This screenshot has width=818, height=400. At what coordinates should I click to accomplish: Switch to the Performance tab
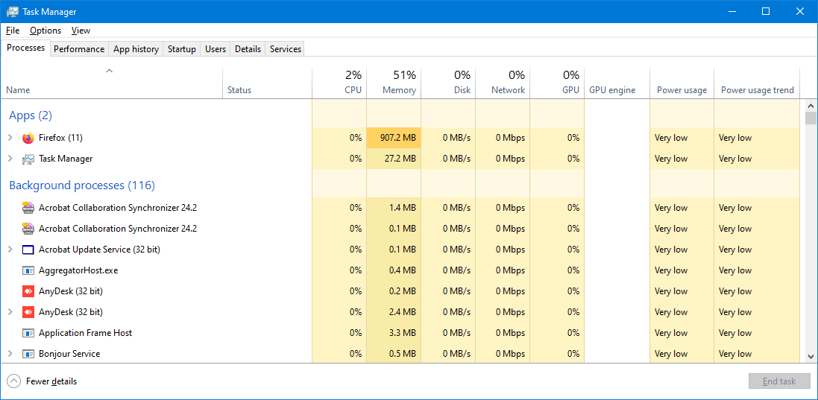[x=79, y=49]
